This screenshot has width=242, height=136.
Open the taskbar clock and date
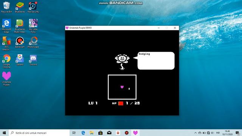coord(227,133)
